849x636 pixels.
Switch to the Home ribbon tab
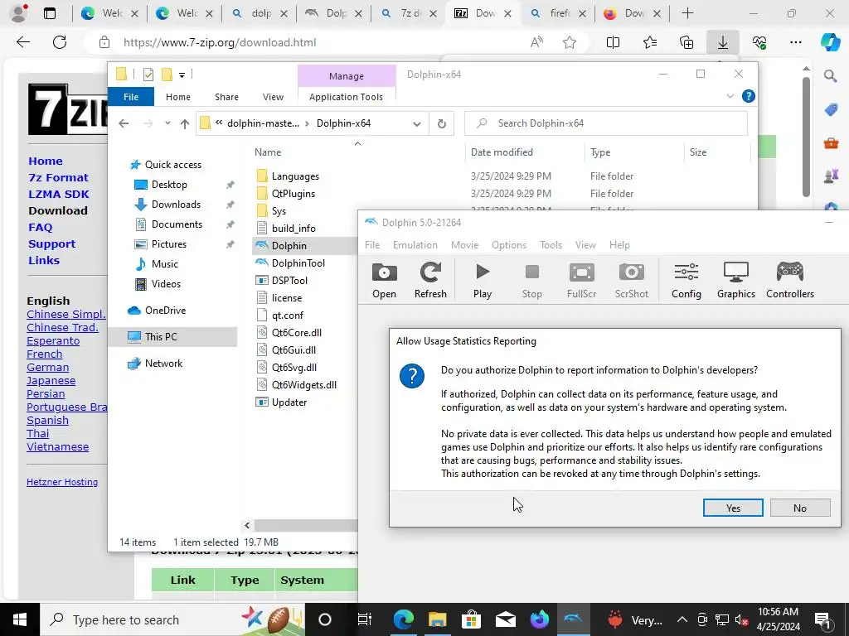coord(178,97)
